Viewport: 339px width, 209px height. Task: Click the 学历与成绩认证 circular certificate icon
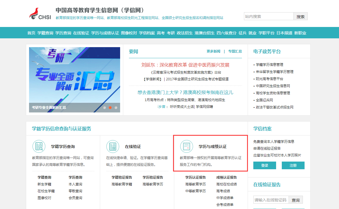tap(187, 146)
